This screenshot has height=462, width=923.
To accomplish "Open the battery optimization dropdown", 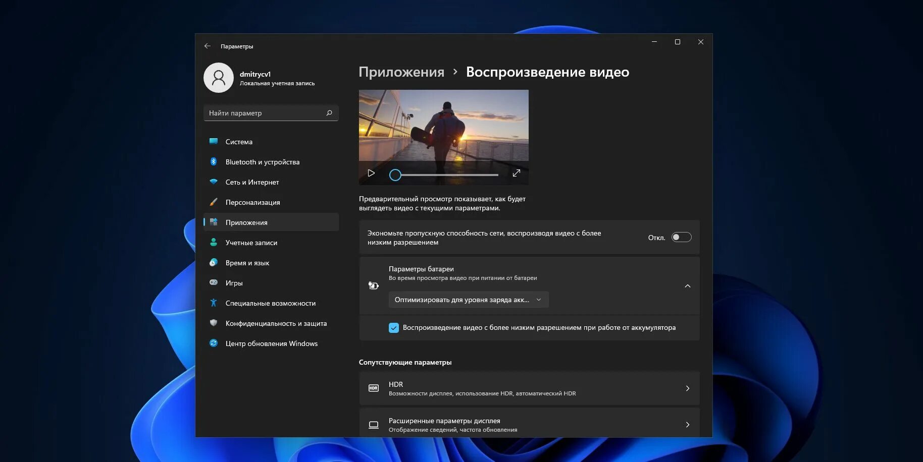I will coord(469,300).
